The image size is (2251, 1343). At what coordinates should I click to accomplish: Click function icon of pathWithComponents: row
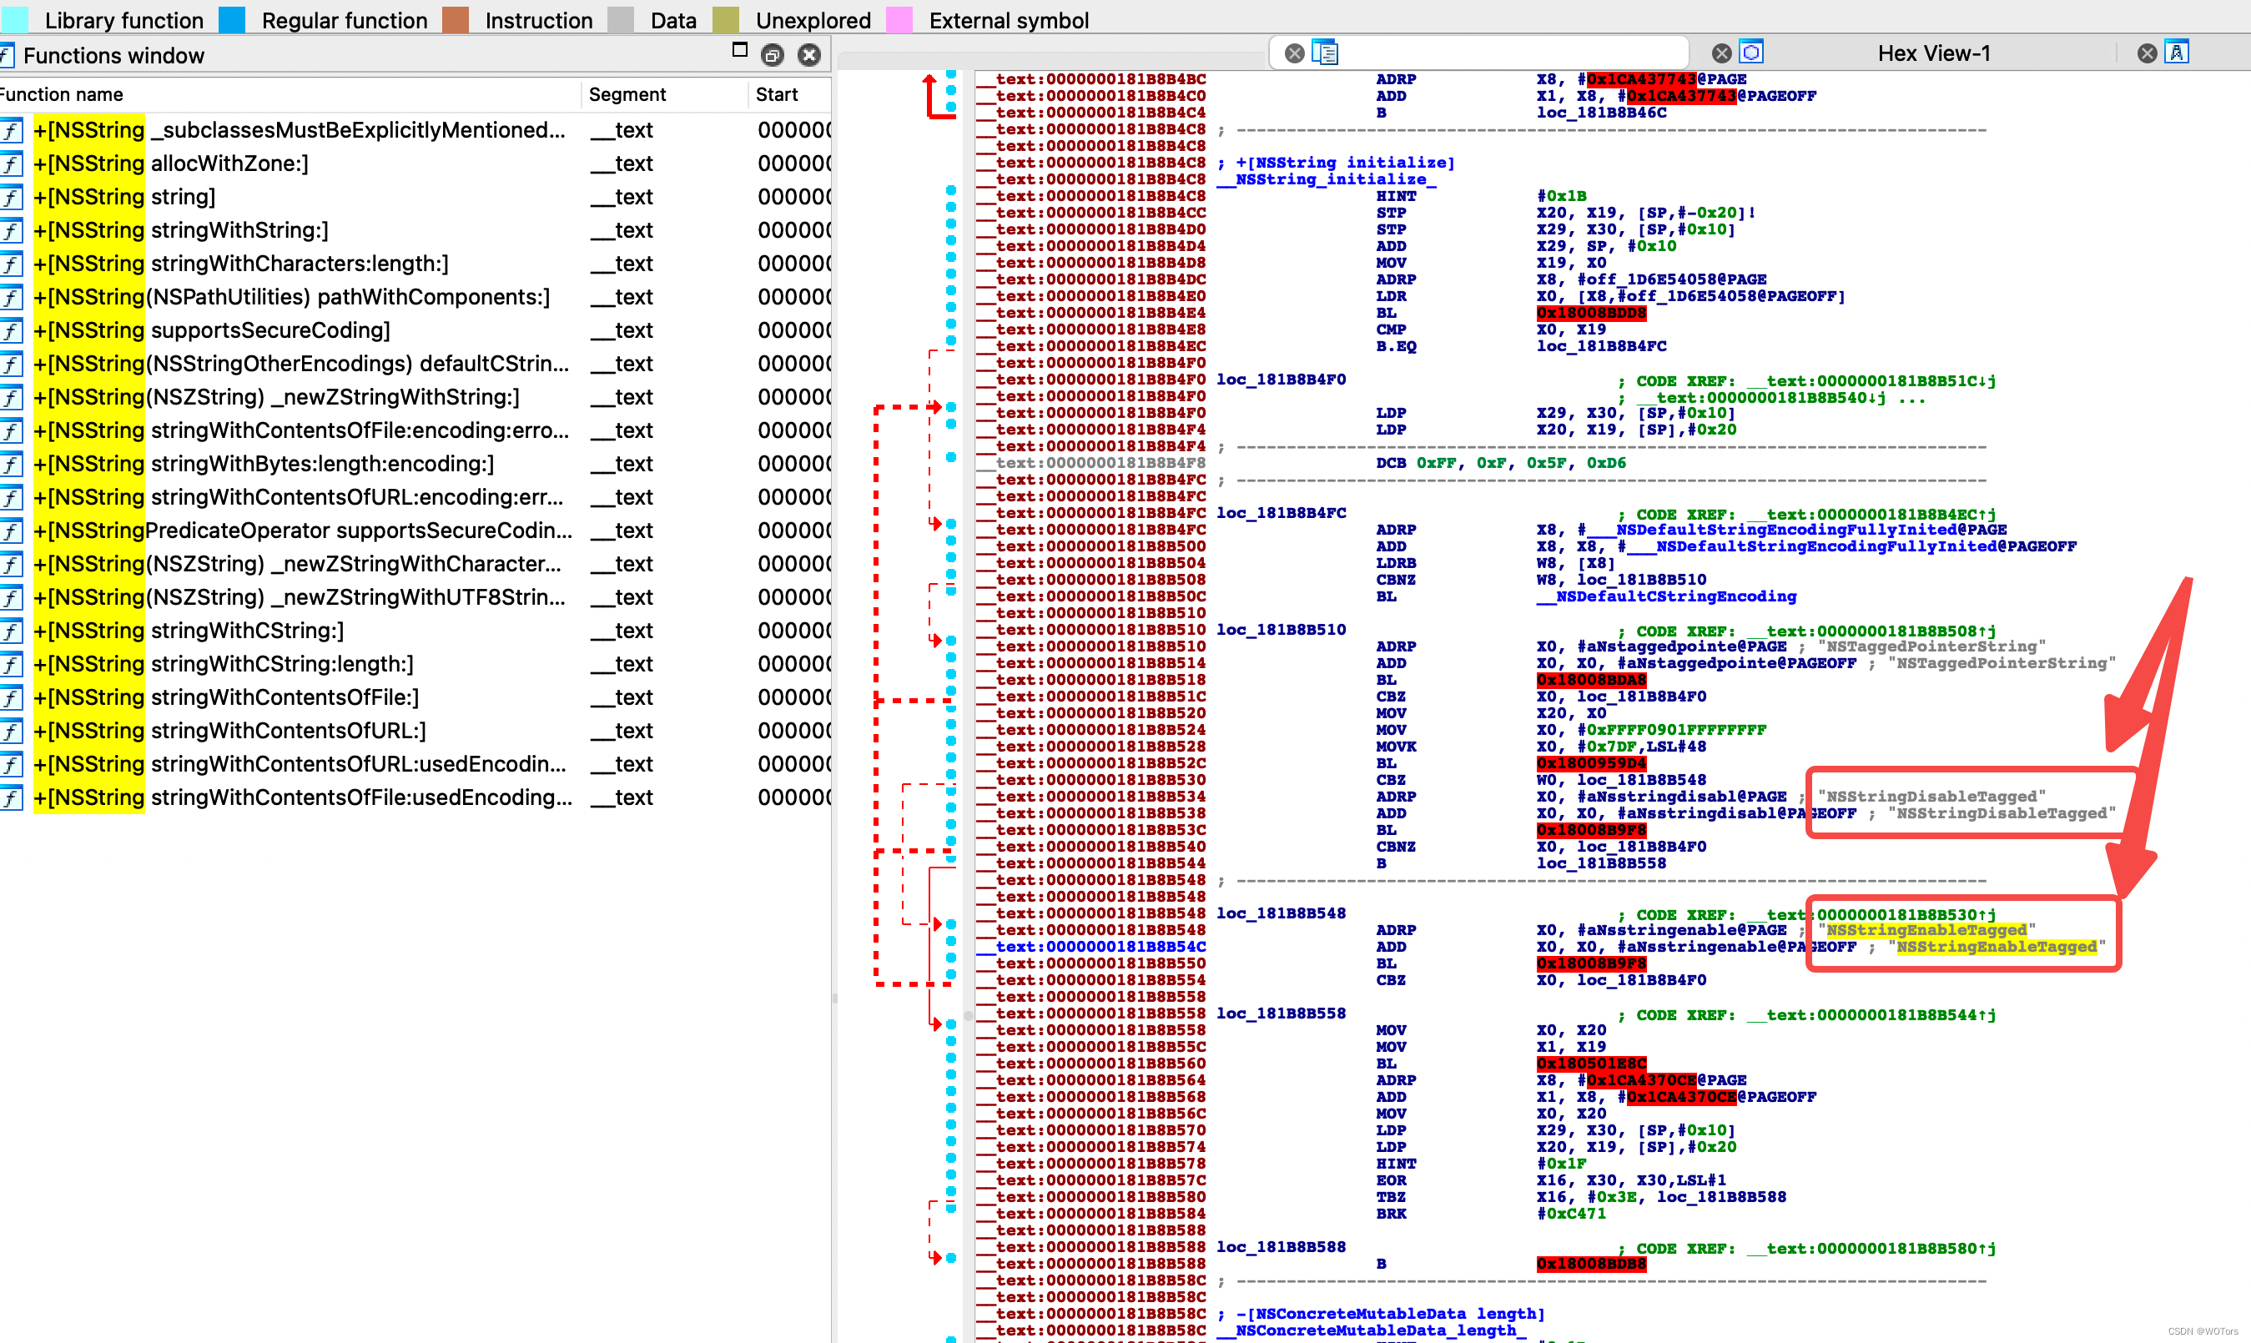11,298
